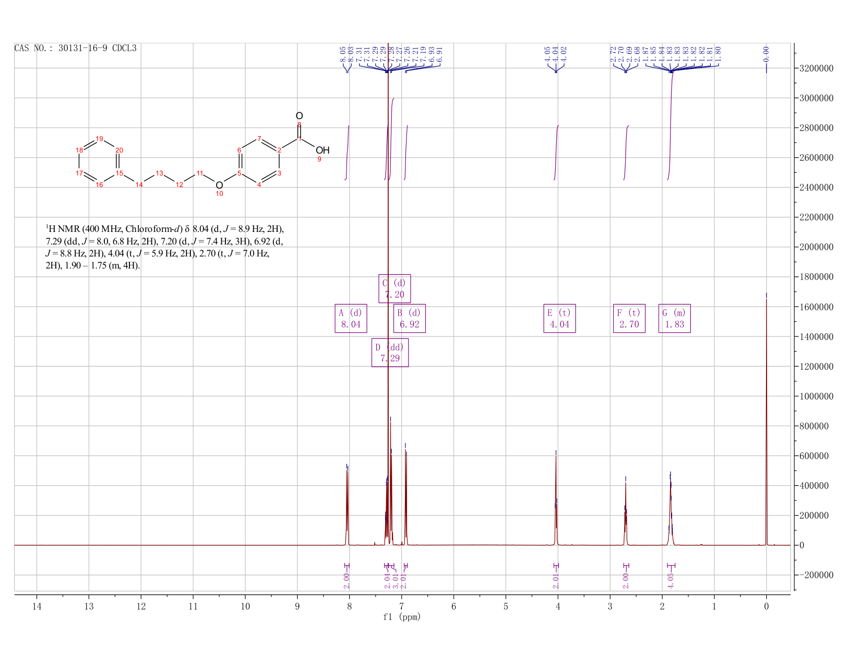Select multiplet box G (m) 1.83
Image resolution: width=861 pixels, height=666 pixels.
coord(675,318)
